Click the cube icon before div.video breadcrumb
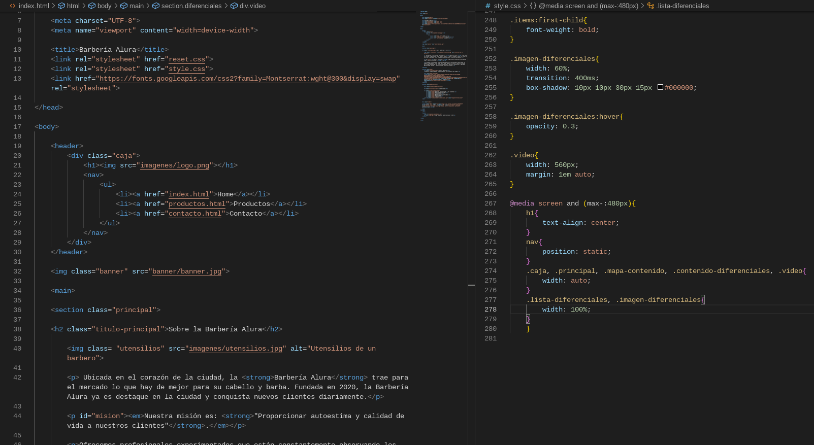Viewport: 814px width, 445px height. (x=234, y=6)
